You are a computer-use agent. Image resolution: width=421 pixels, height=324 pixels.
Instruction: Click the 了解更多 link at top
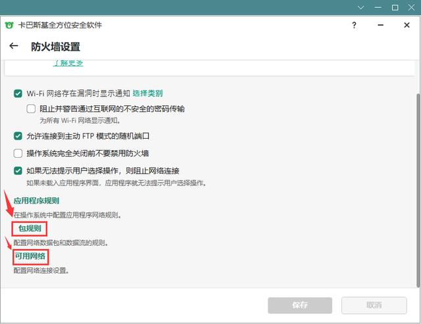(x=68, y=62)
